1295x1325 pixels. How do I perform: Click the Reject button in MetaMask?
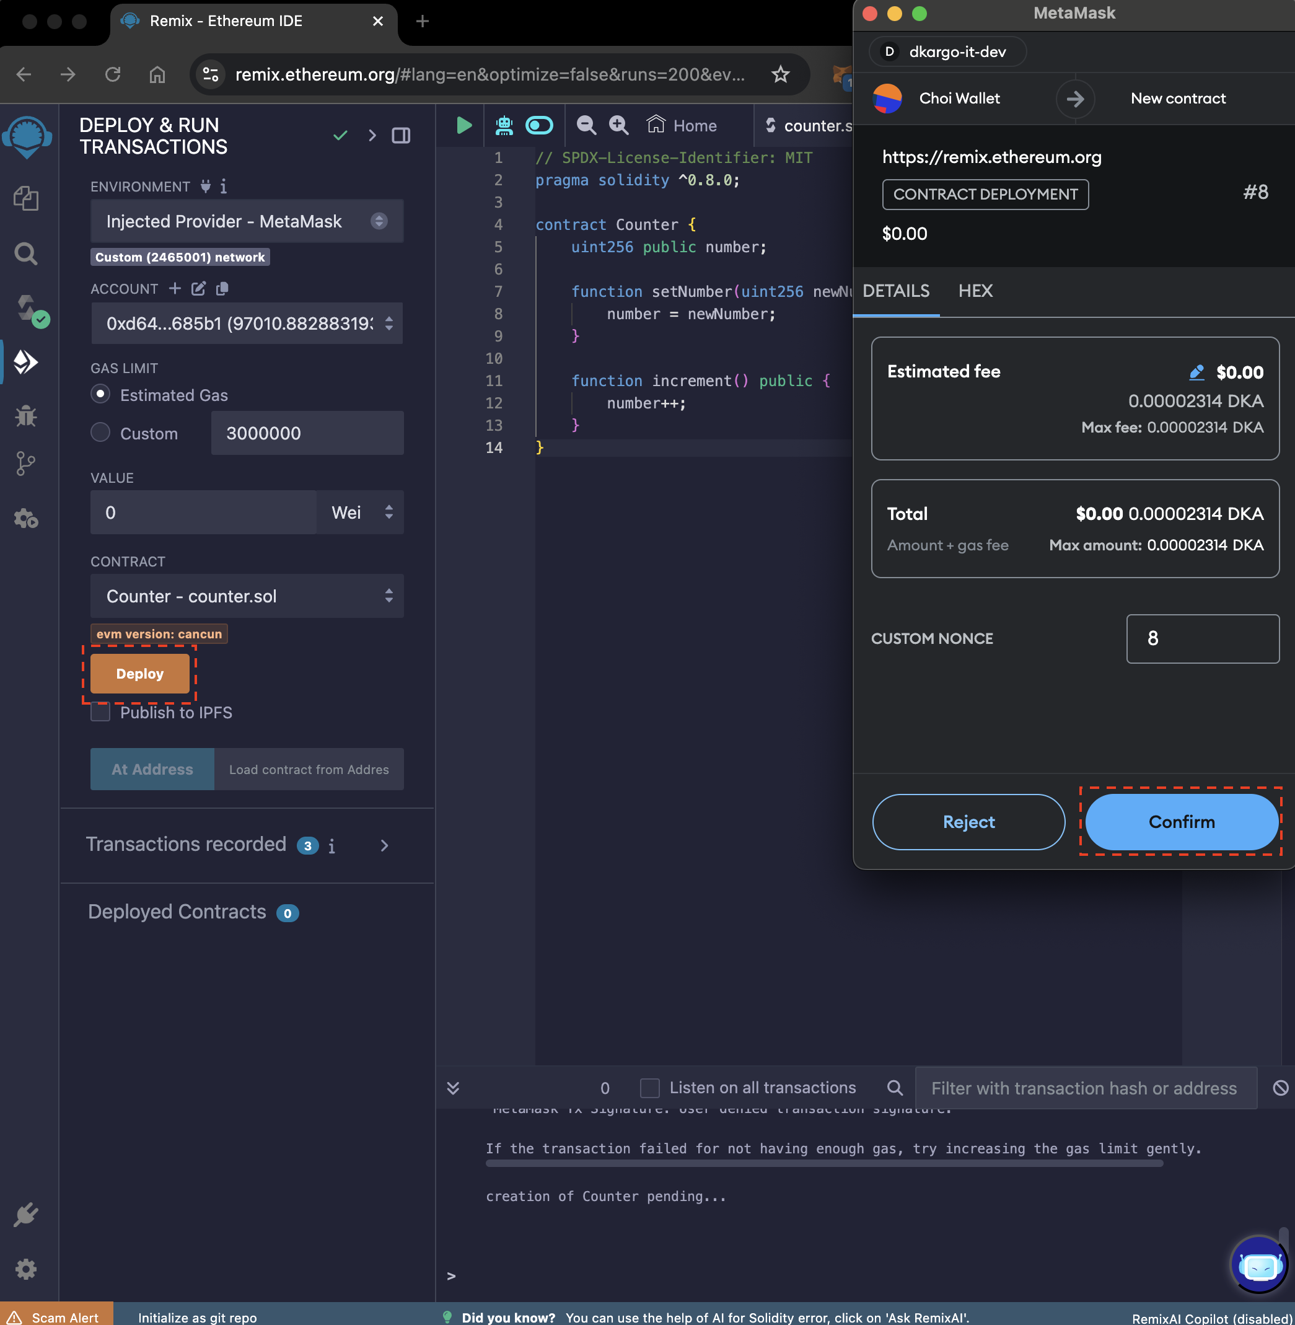pyautogui.click(x=968, y=822)
